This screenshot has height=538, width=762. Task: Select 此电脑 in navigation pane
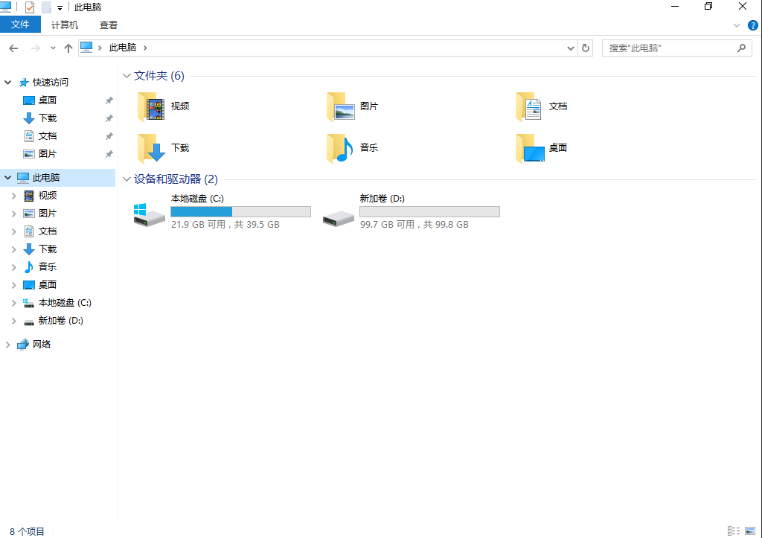point(46,178)
